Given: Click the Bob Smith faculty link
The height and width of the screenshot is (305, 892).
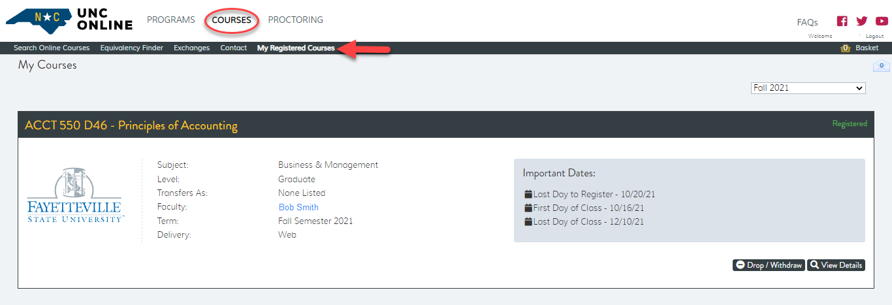Looking at the screenshot, I should point(298,208).
